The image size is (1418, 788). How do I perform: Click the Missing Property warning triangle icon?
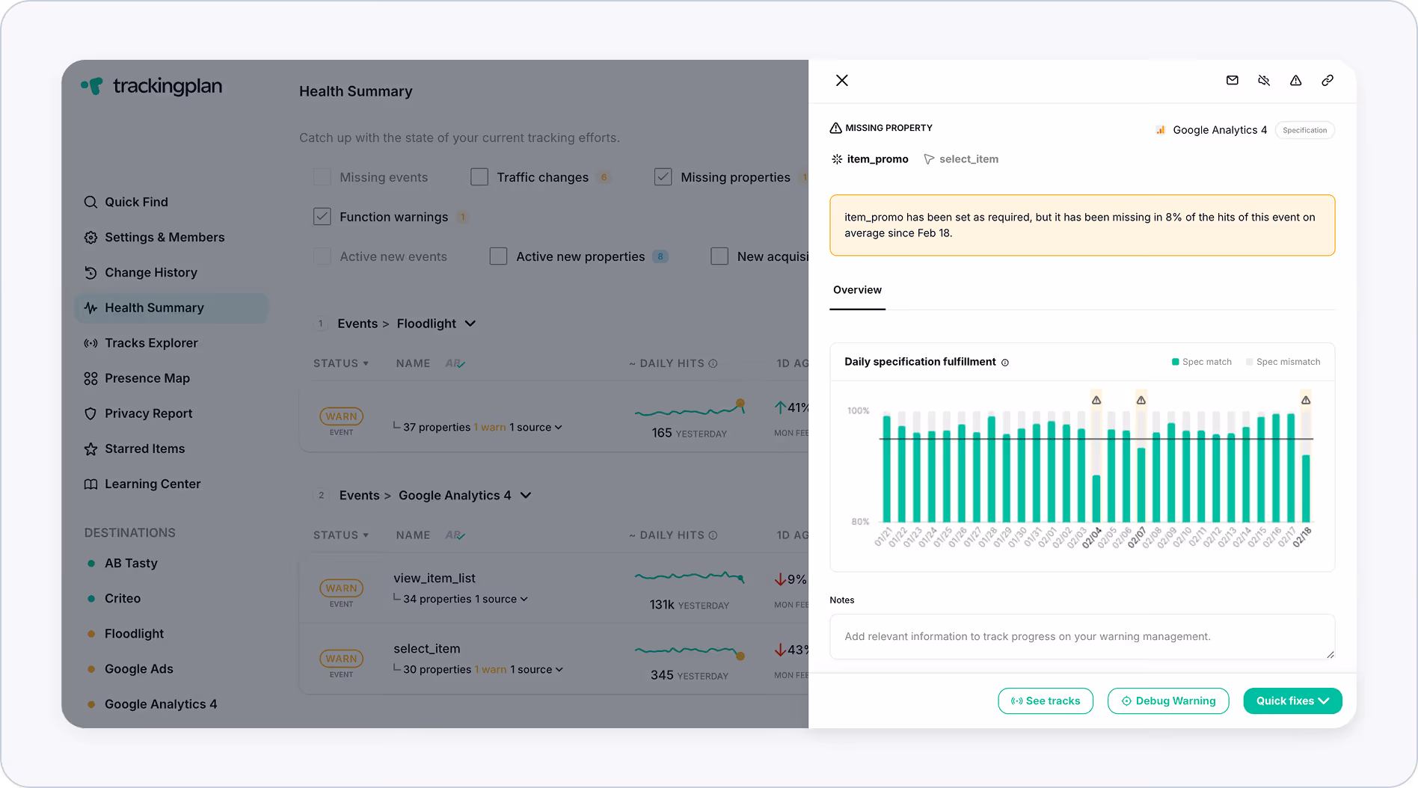(x=836, y=128)
